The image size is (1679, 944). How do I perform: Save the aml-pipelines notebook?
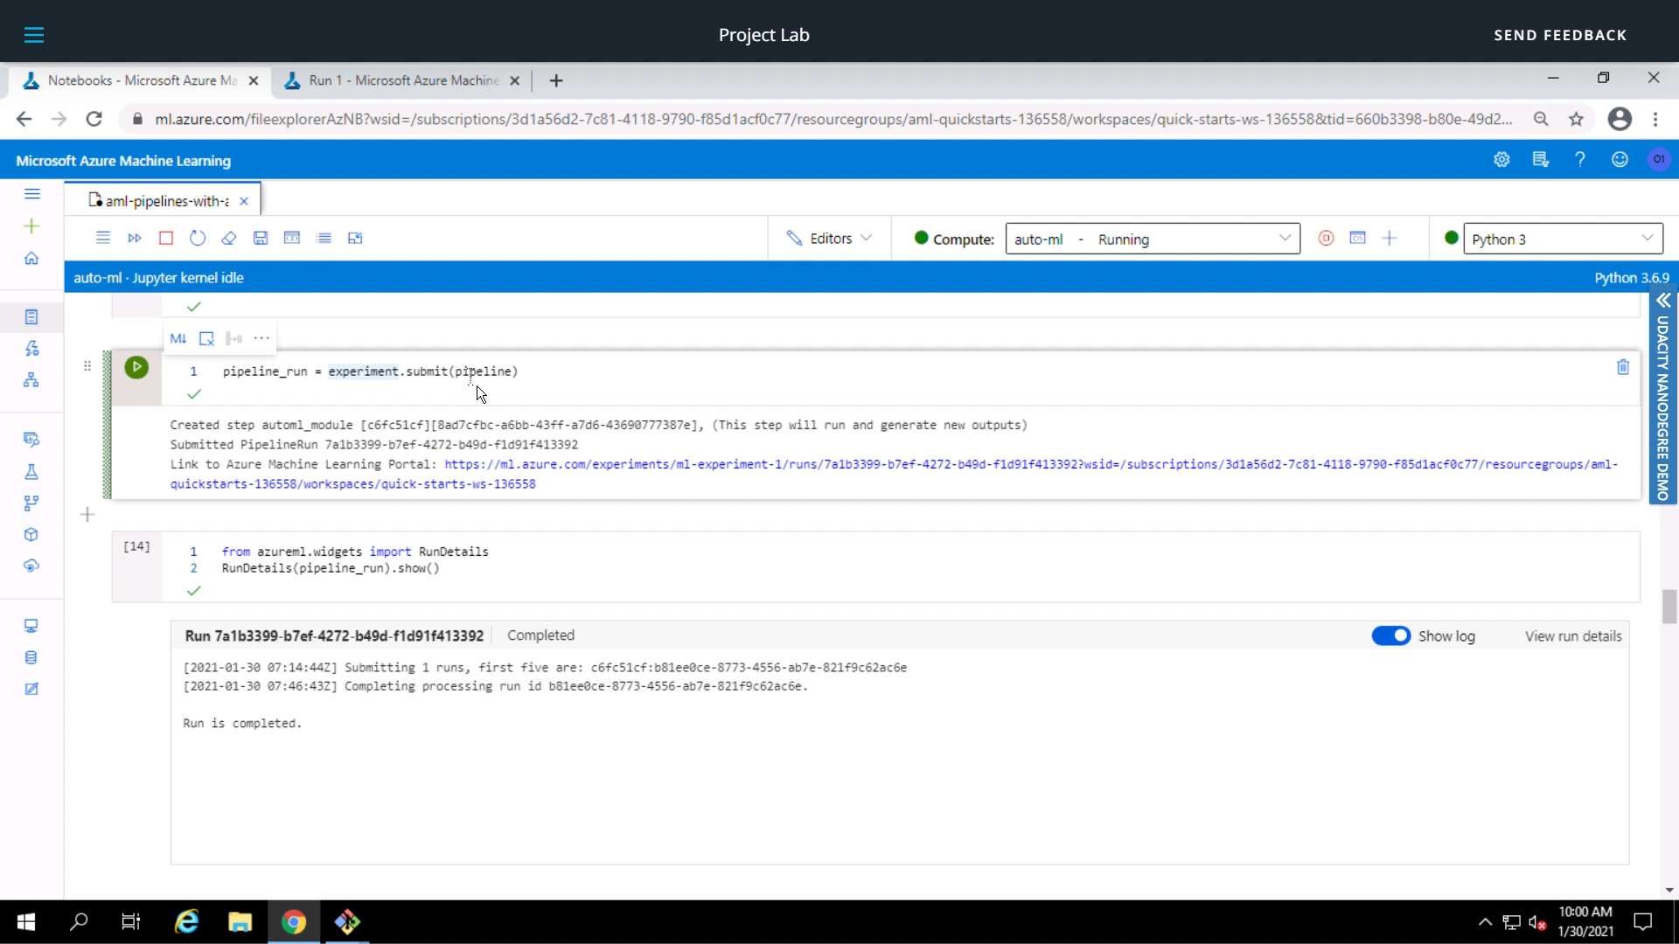pyautogui.click(x=260, y=237)
